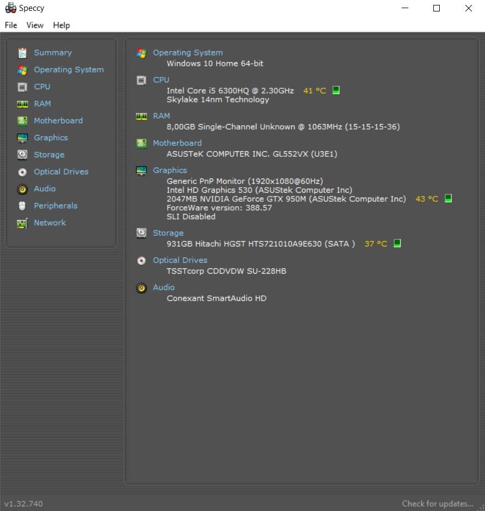Click the green GPU temperature indicator icon
This screenshot has height=511, width=485.
[448, 198]
